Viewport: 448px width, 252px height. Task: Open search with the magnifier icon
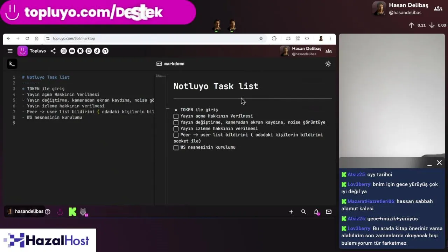pos(303,212)
